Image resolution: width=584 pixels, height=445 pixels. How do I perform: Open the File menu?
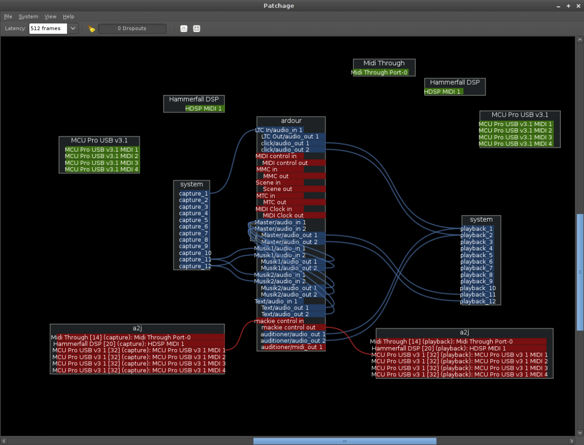pos(8,17)
